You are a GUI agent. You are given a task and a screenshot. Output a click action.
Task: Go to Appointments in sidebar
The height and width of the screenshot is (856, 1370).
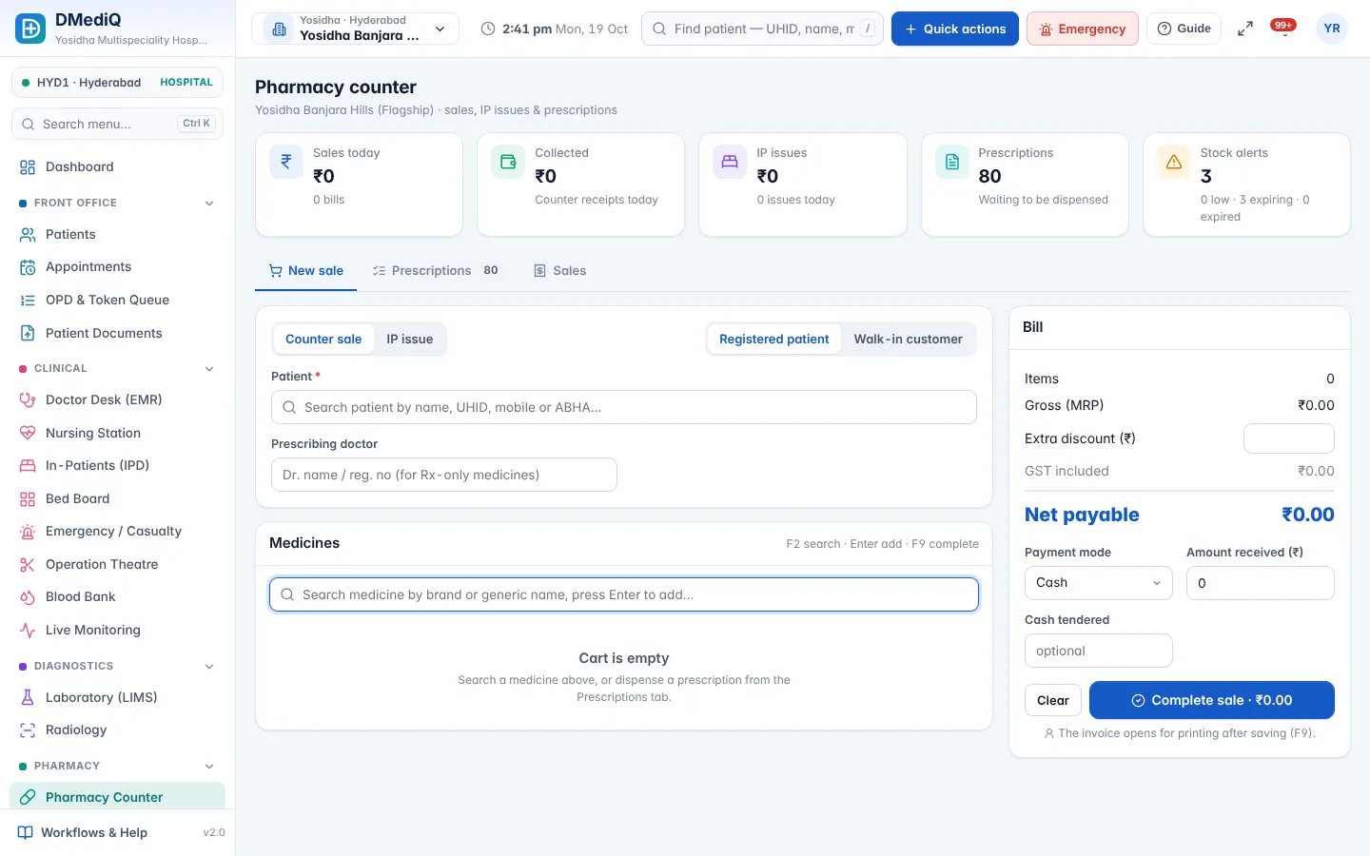117,267
